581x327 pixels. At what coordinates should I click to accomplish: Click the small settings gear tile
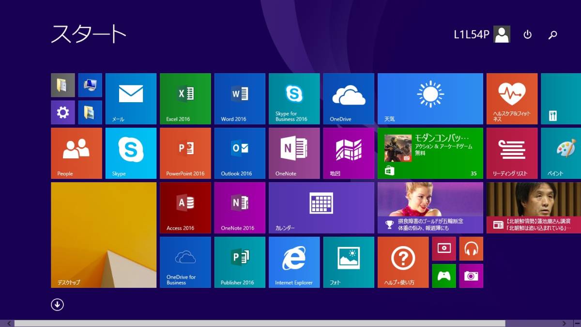pos(63,113)
